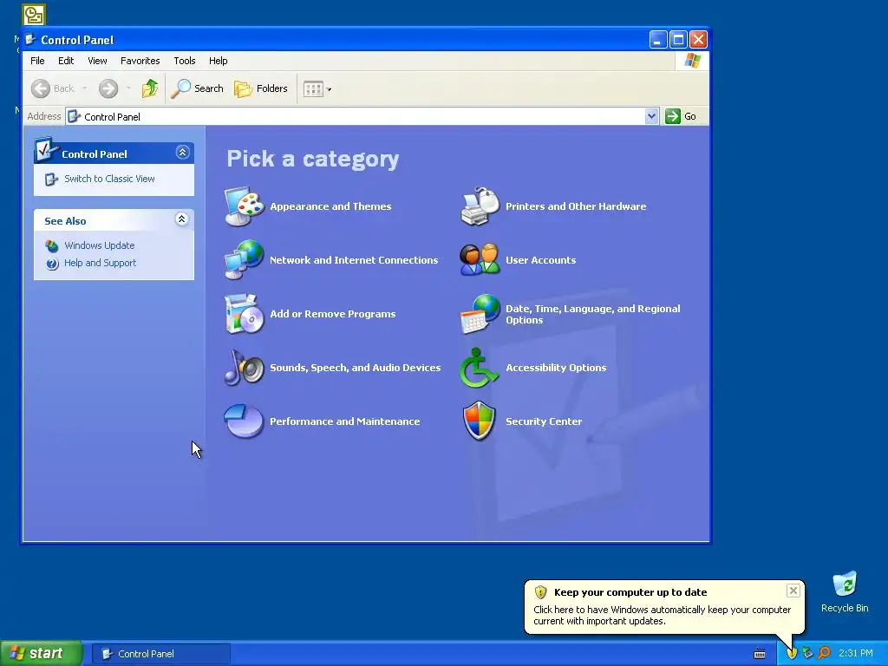The width and height of the screenshot is (888, 666).
Task: Click the Help and Support question mark icon
Action: coord(52,264)
